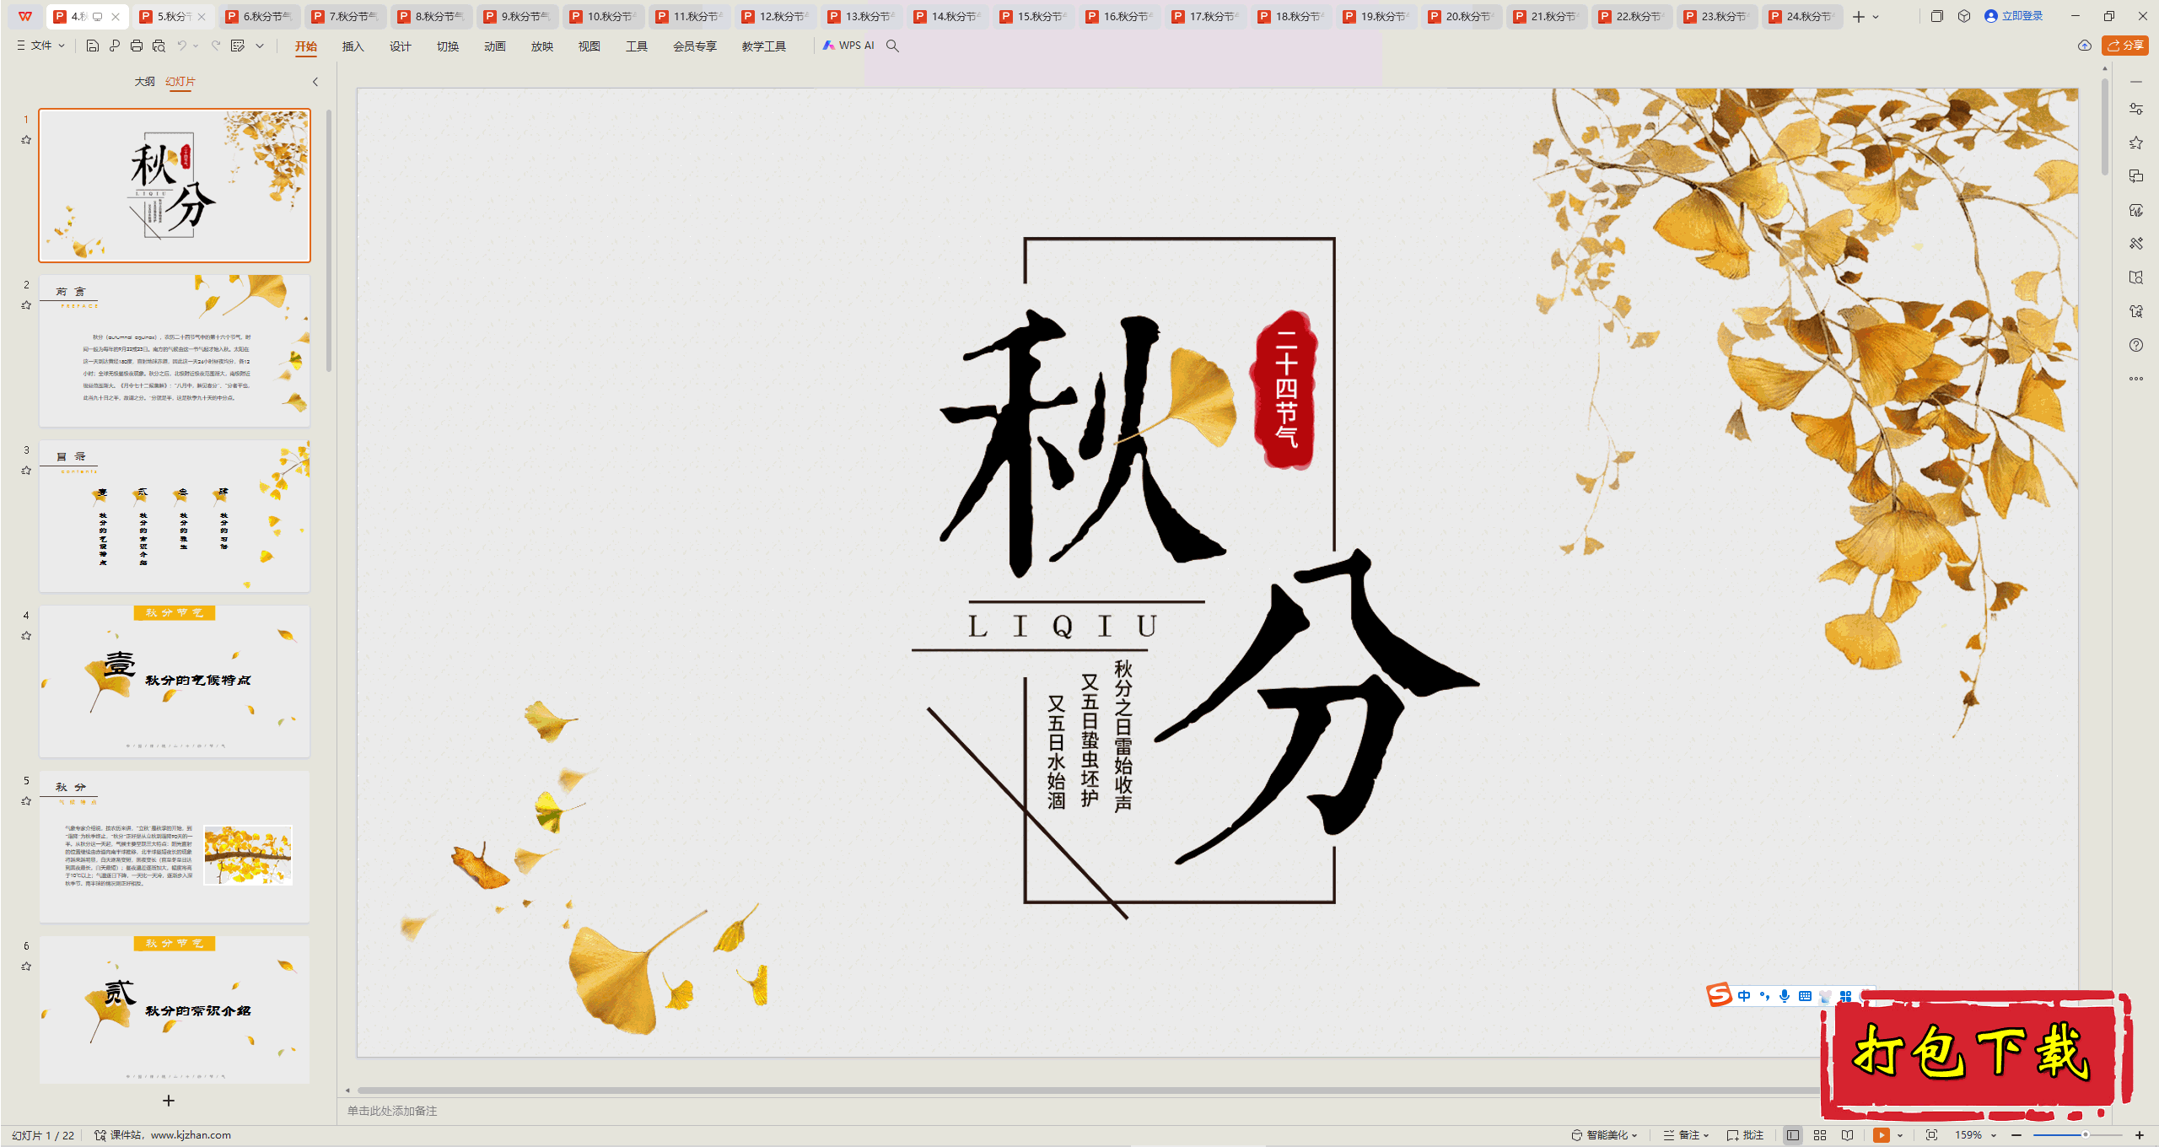Toggle the 备注 notes pane button
Viewport: 2159px width, 1147px height.
[1685, 1135]
